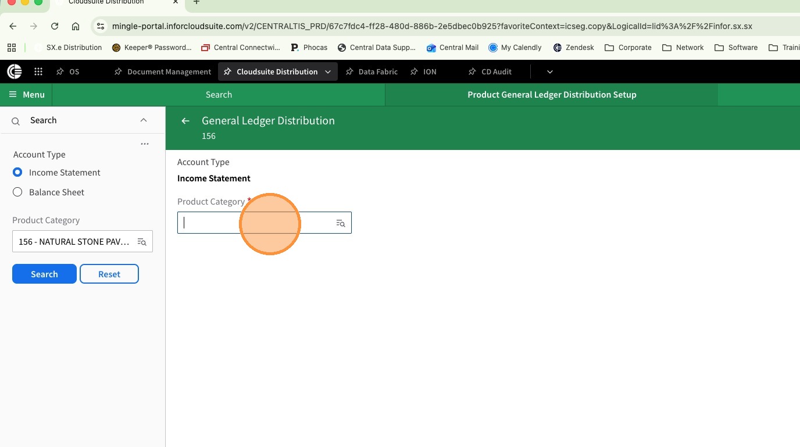Click the Infor logo icon

coord(15,71)
